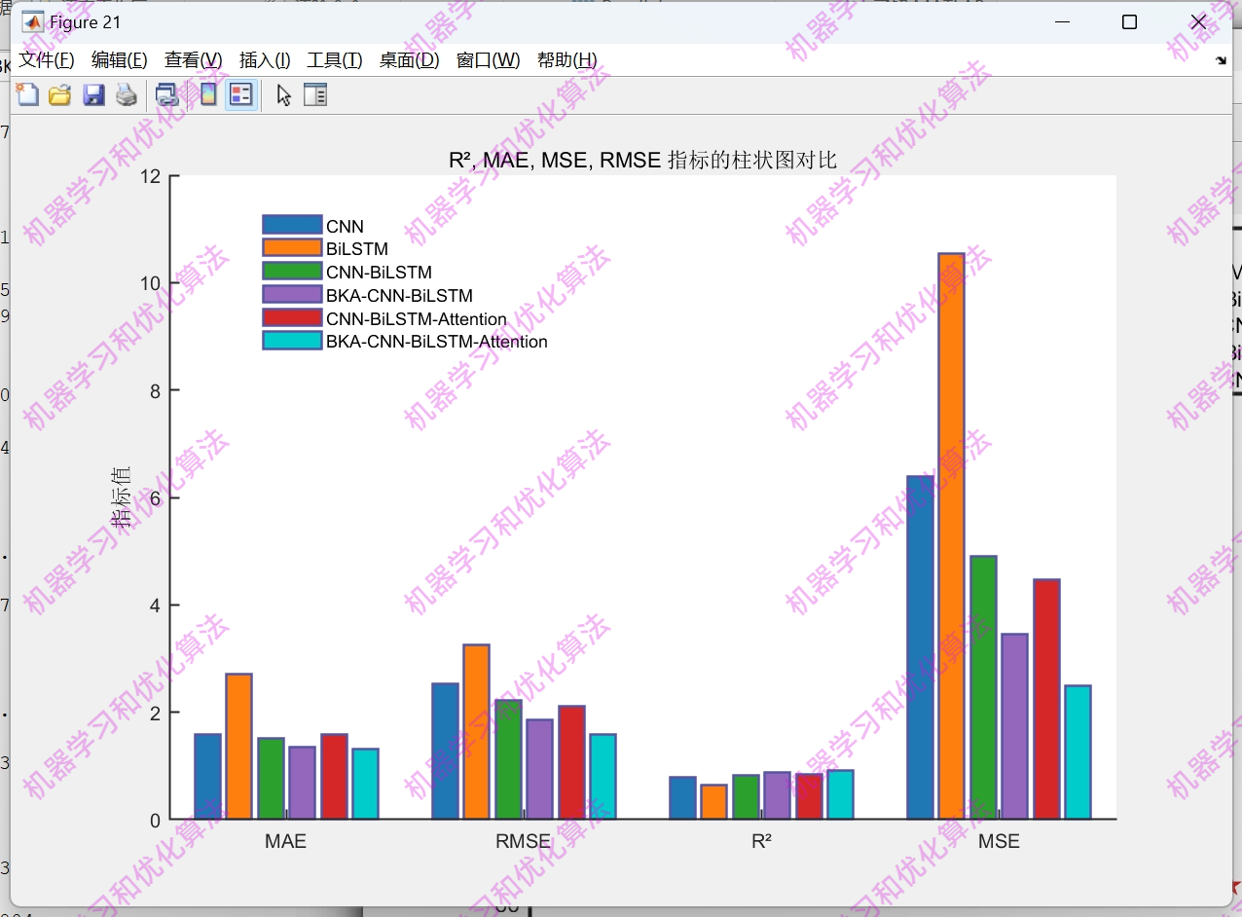Click the MATLAB logo in the title bar
Viewport: 1242px width, 917px height.
click(32, 22)
